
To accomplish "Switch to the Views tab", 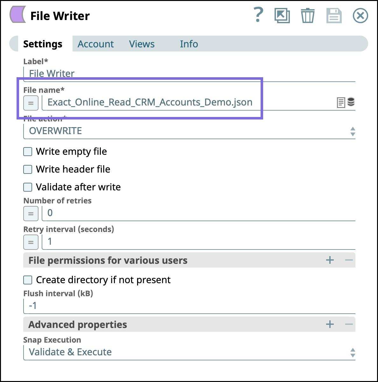I will pyautogui.click(x=142, y=44).
